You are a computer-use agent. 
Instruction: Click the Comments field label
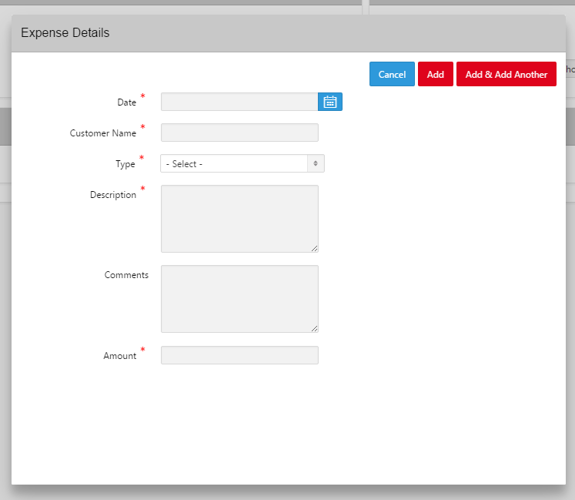tap(126, 275)
